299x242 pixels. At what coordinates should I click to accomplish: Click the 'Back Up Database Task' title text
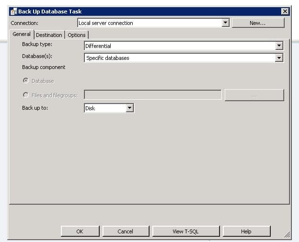[50, 12]
